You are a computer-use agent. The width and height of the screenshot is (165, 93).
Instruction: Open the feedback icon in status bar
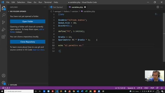point(157,88)
